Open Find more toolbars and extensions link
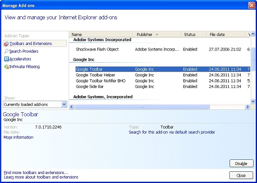The height and width of the screenshot is (183, 257). (x=36, y=173)
